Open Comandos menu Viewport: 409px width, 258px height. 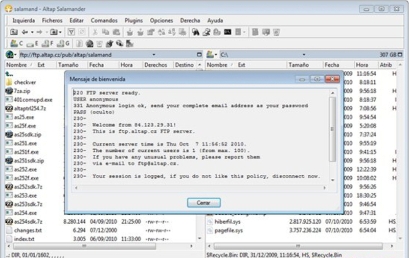[104, 20]
